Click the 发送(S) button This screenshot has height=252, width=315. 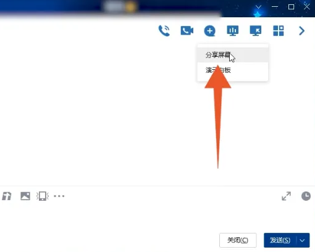tap(280, 240)
